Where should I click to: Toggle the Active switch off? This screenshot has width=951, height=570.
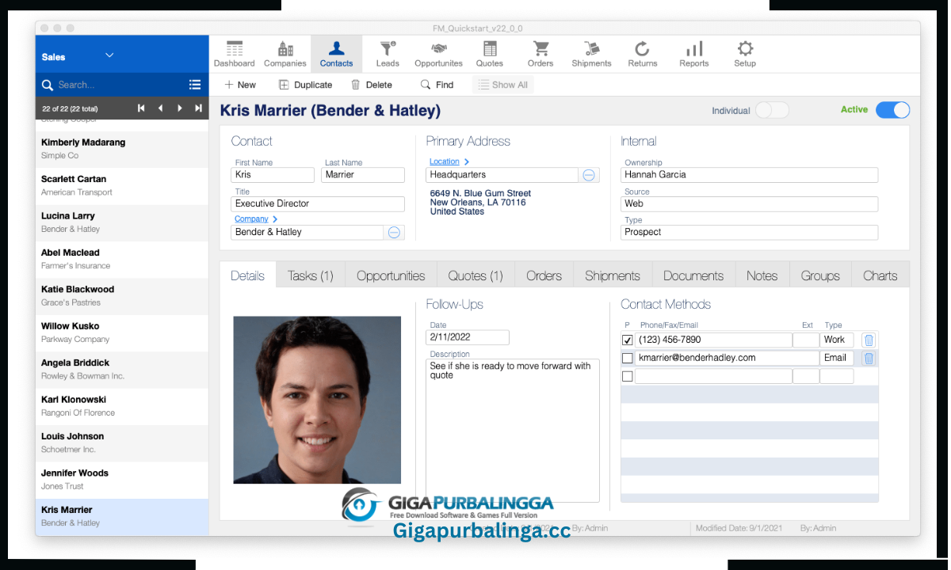click(x=892, y=110)
